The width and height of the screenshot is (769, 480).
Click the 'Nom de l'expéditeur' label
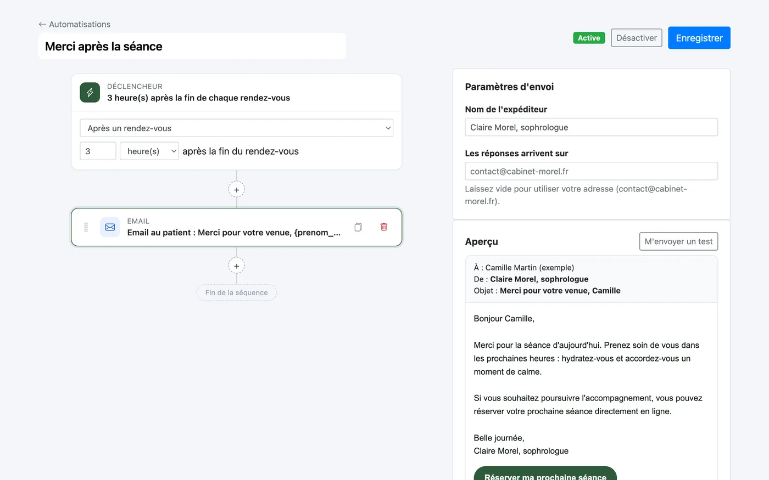[x=506, y=109]
